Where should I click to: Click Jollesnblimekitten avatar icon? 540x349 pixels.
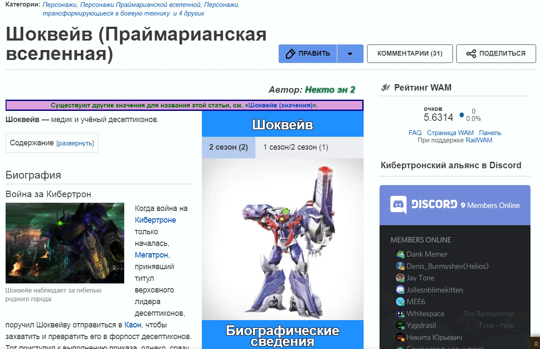[x=400, y=290]
